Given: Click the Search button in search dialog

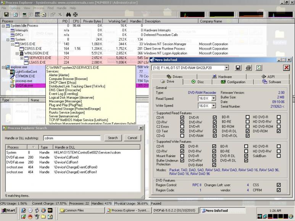Looking at the screenshot, I should coord(113,138).
